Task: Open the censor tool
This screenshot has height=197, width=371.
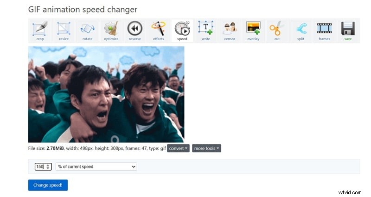Action: [230, 31]
